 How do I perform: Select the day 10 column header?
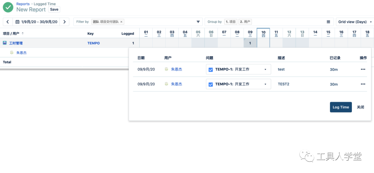click(x=263, y=33)
